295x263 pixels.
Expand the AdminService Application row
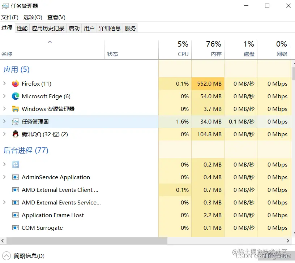coord(4,177)
